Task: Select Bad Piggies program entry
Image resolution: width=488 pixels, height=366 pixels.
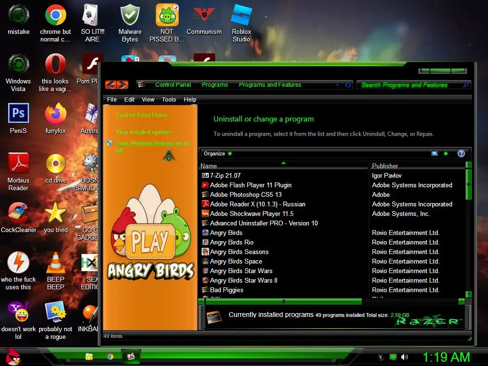Action: (x=226, y=290)
